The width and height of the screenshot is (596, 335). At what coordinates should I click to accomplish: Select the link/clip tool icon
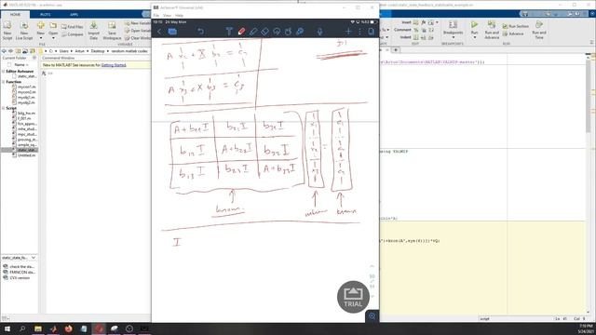pyautogui.click(x=300, y=32)
